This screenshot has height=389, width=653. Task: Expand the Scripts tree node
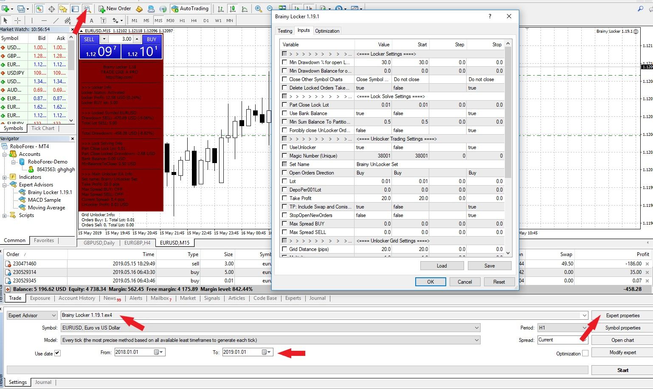4,216
